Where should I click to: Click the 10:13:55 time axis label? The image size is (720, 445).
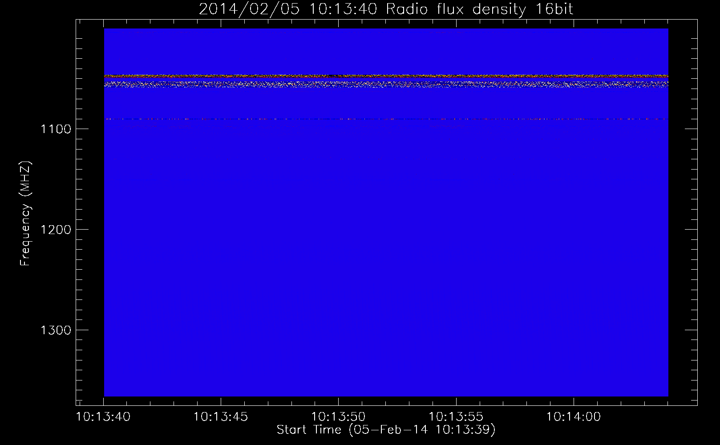(x=456, y=417)
